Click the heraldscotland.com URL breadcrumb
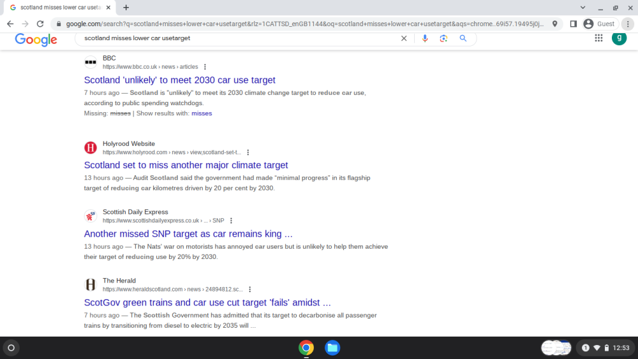638x359 pixels. coord(172,289)
